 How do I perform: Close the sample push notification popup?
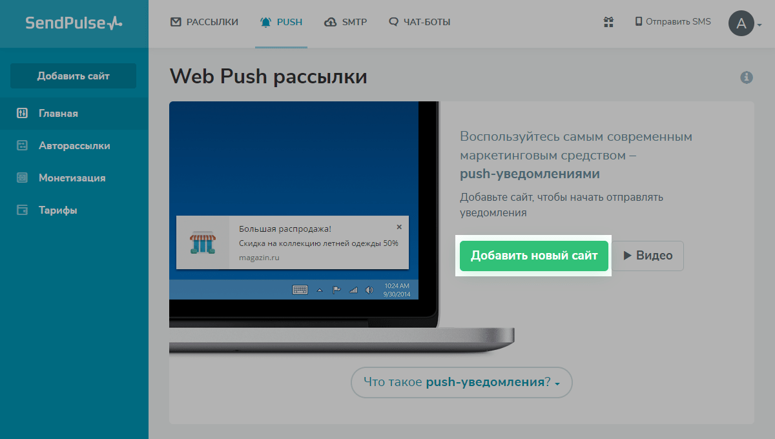(399, 227)
